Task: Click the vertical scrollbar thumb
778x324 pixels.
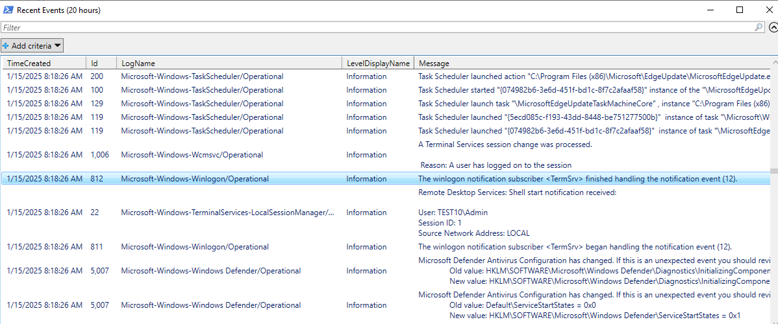Action: click(774, 172)
